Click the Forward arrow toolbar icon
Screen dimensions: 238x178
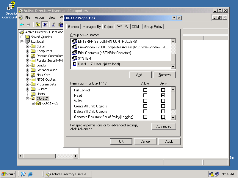29,25
